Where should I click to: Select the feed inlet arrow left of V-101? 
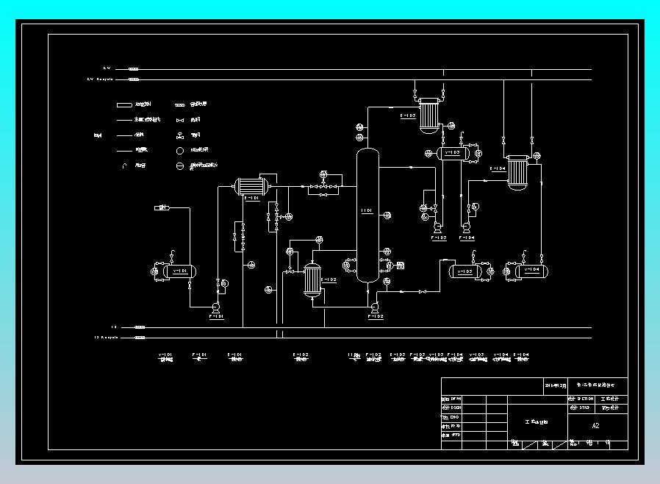[x=162, y=207]
